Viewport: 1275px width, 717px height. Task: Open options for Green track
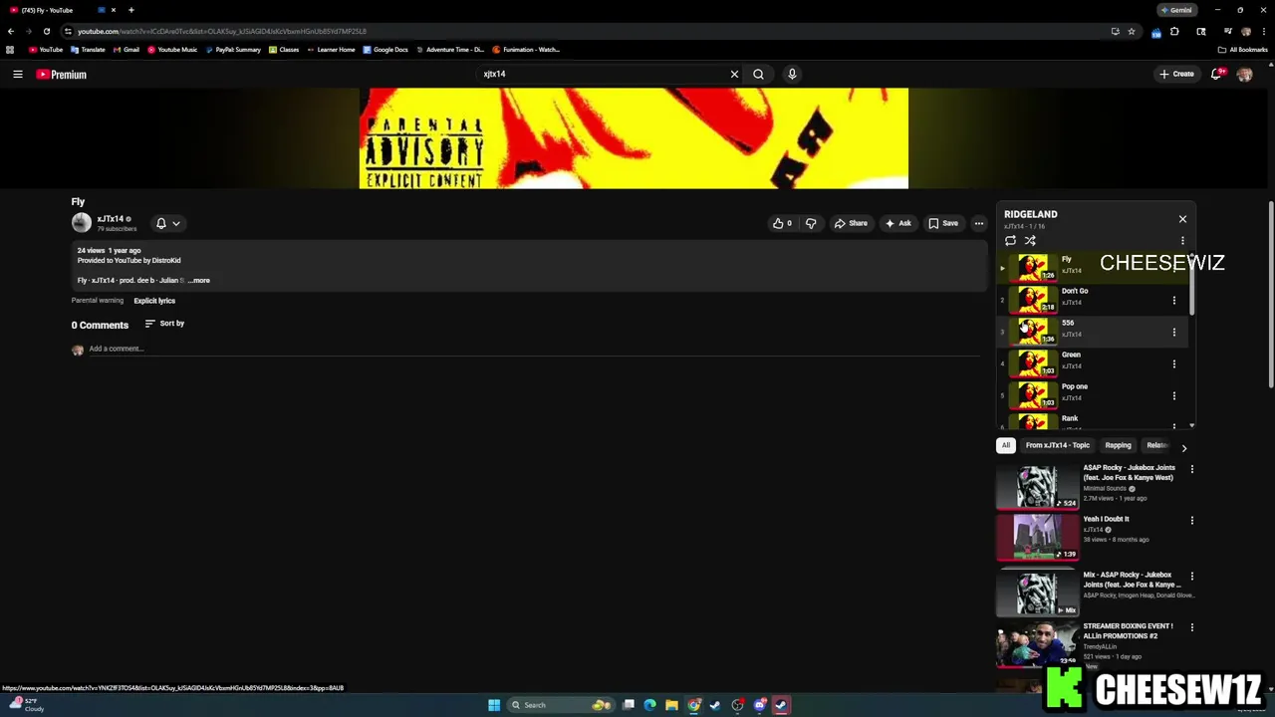[x=1173, y=363]
